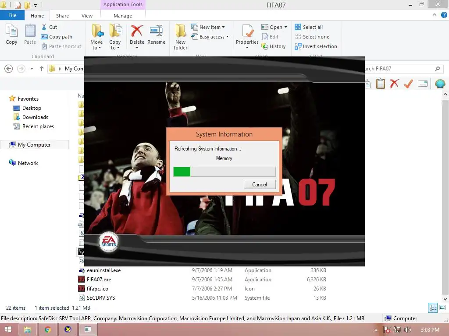Screen dimensions: 449x336
Task: Collapse the ribbon with chevron
Action: [435, 15]
